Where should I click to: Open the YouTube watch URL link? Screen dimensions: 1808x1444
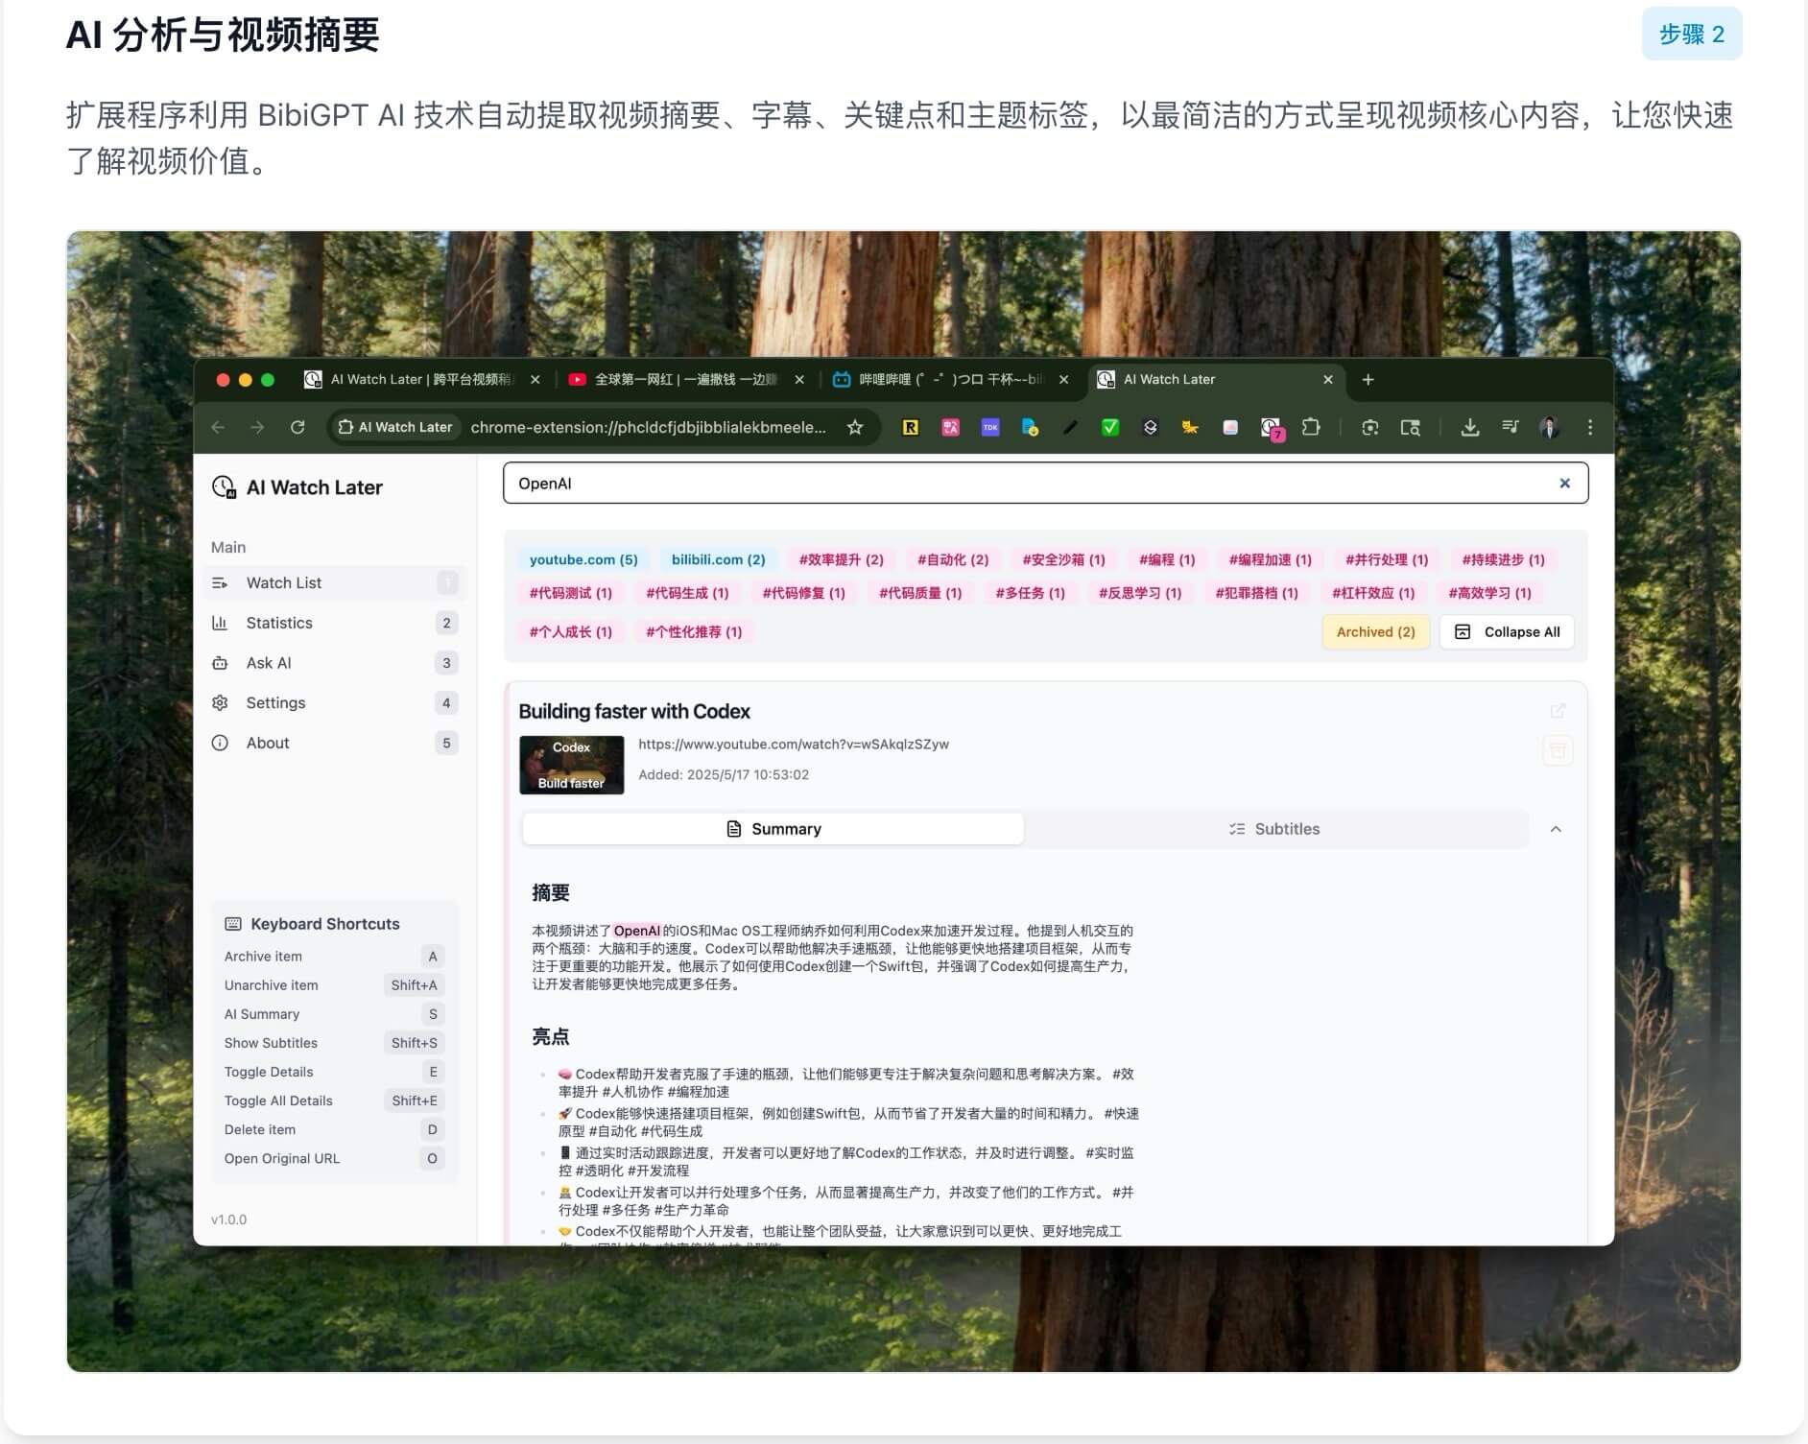793,744
